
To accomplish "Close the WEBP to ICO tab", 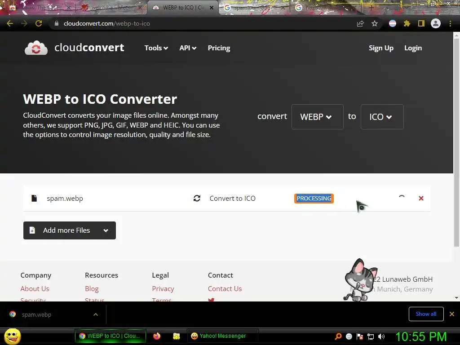I will coord(212,8).
